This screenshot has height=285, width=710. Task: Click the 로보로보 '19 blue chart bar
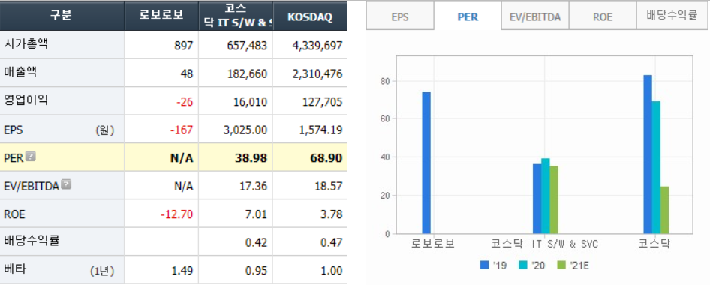(x=426, y=163)
